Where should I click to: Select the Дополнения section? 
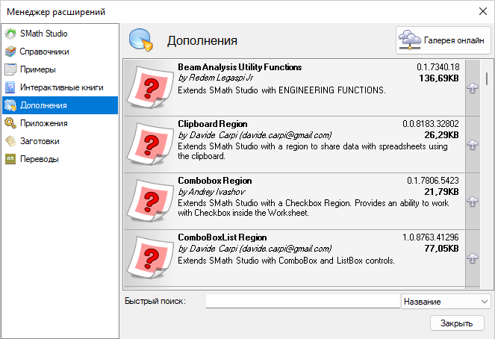60,105
